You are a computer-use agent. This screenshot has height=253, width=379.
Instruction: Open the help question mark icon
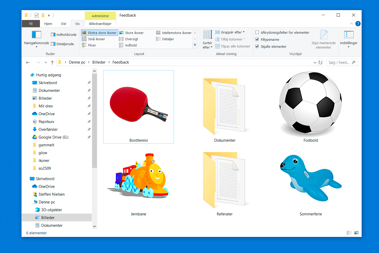pyautogui.click(x=358, y=24)
